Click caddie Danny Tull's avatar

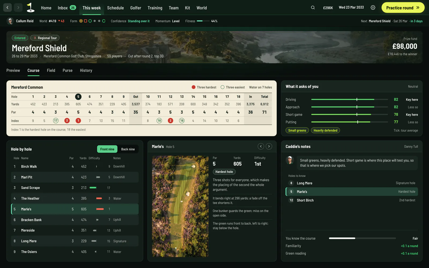pyautogui.click(x=290, y=160)
